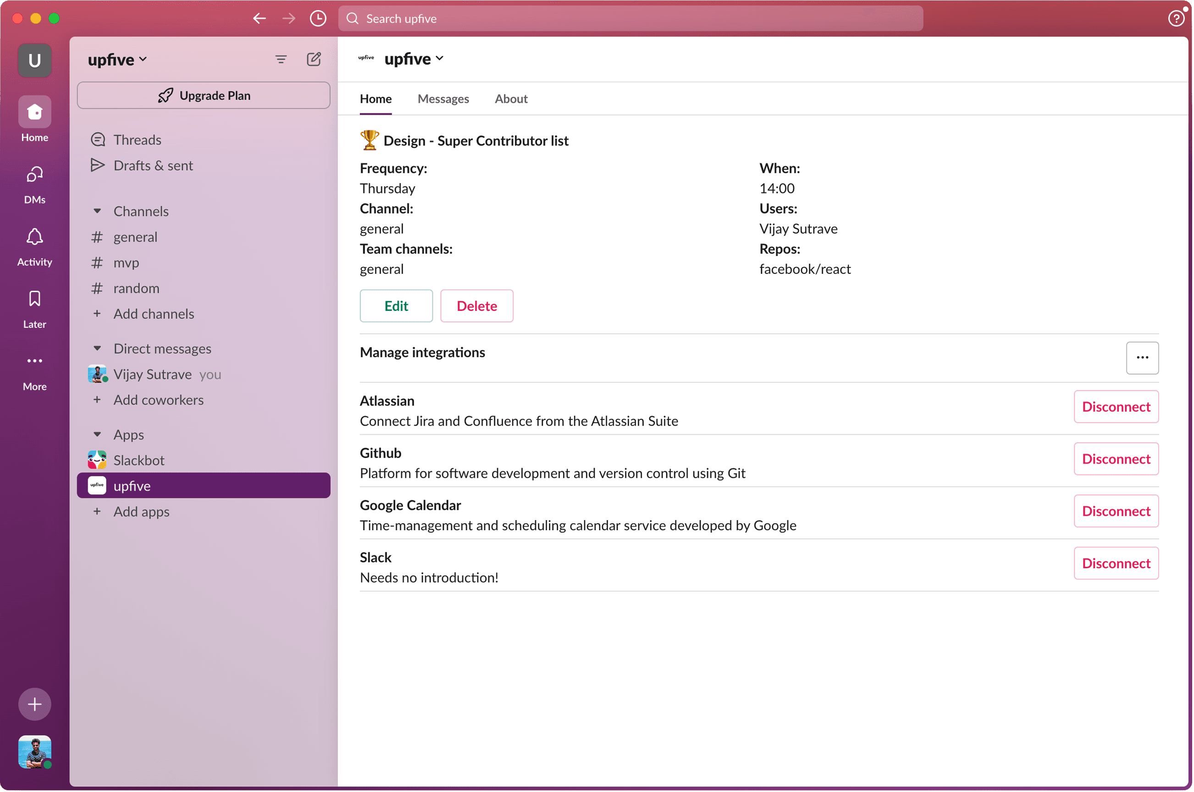The height and width of the screenshot is (792, 1194).
Task: Open Vijay Sutrave direct message
Action: click(x=204, y=374)
